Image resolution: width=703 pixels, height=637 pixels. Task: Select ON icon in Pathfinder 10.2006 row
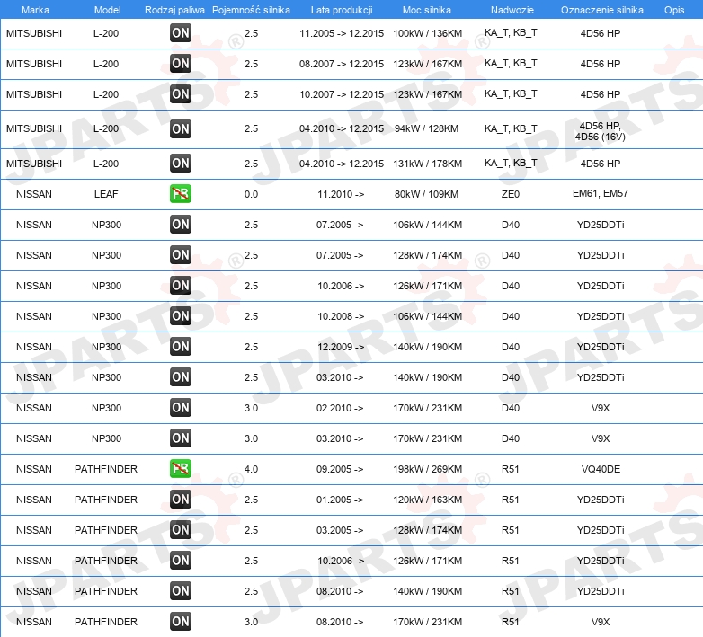pyautogui.click(x=180, y=561)
